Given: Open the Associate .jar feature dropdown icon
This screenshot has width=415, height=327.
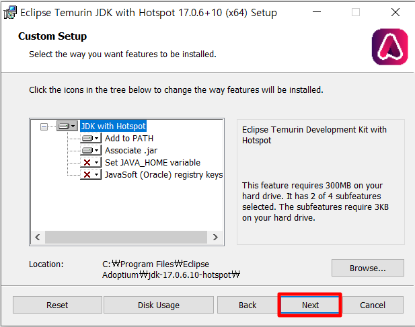Looking at the screenshot, I should 91,151.
